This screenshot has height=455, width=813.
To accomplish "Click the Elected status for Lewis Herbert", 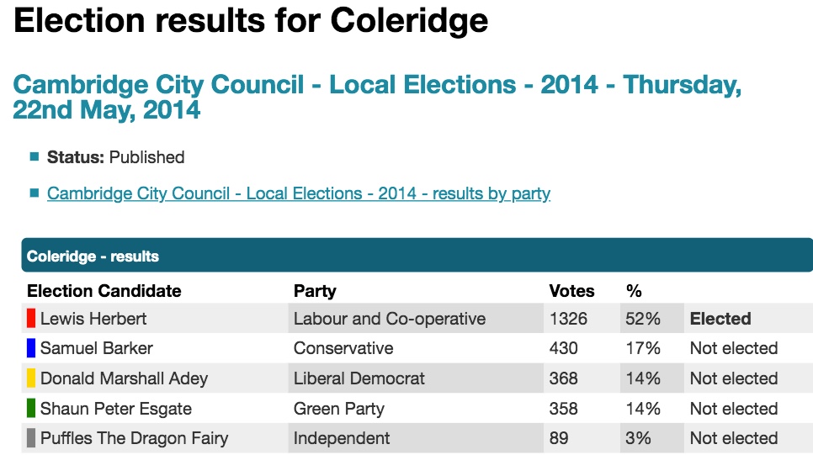I will [720, 319].
